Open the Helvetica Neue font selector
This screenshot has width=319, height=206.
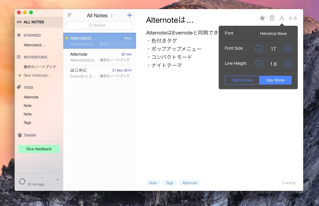click(x=273, y=34)
